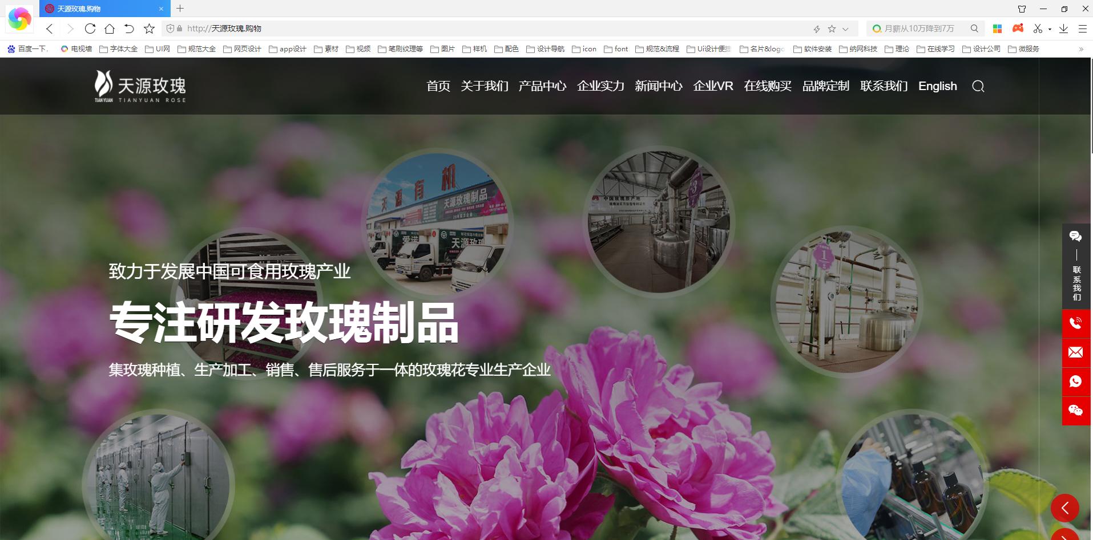
Task: Switch site language to English
Action: point(938,86)
